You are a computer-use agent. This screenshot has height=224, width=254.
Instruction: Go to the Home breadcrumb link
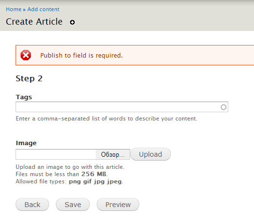pyautogui.click(x=14, y=9)
